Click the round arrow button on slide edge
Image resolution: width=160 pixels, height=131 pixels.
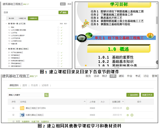pyautogui.click(x=157, y=62)
